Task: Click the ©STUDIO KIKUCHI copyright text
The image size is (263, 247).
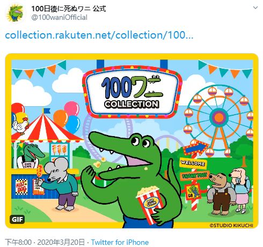Action: coord(231,225)
